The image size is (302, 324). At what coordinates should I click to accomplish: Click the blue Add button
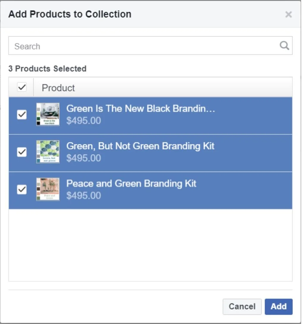pos(279,307)
